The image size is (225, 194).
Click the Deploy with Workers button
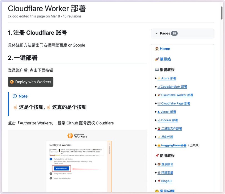[x=31, y=82]
